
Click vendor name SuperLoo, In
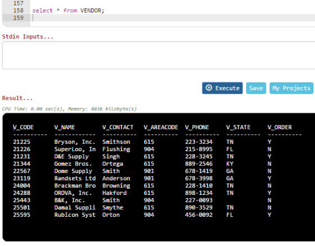point(75,149)
